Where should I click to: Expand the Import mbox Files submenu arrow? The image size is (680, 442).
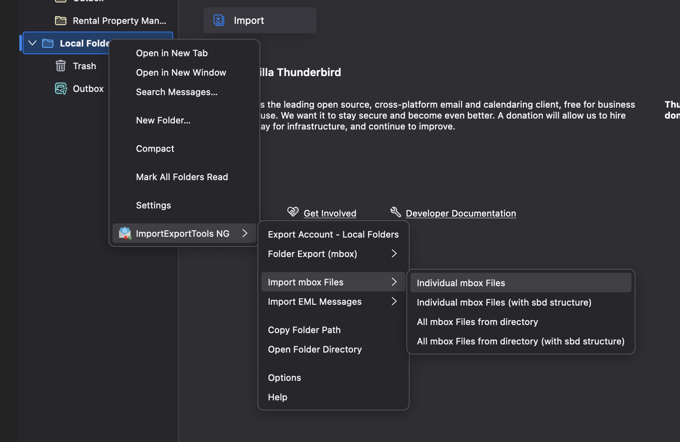(394, 282)
